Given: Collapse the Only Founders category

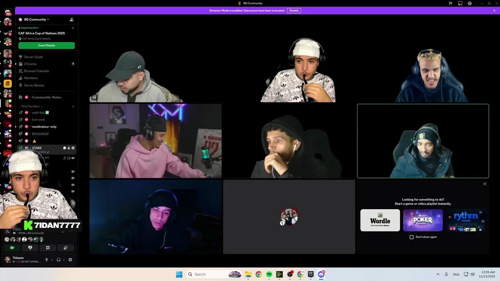Looking at the screenshot, I should (31, 106).
